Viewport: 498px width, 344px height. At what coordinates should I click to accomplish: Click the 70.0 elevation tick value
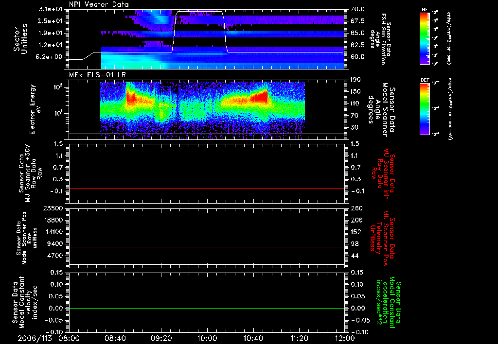(357, 9)
